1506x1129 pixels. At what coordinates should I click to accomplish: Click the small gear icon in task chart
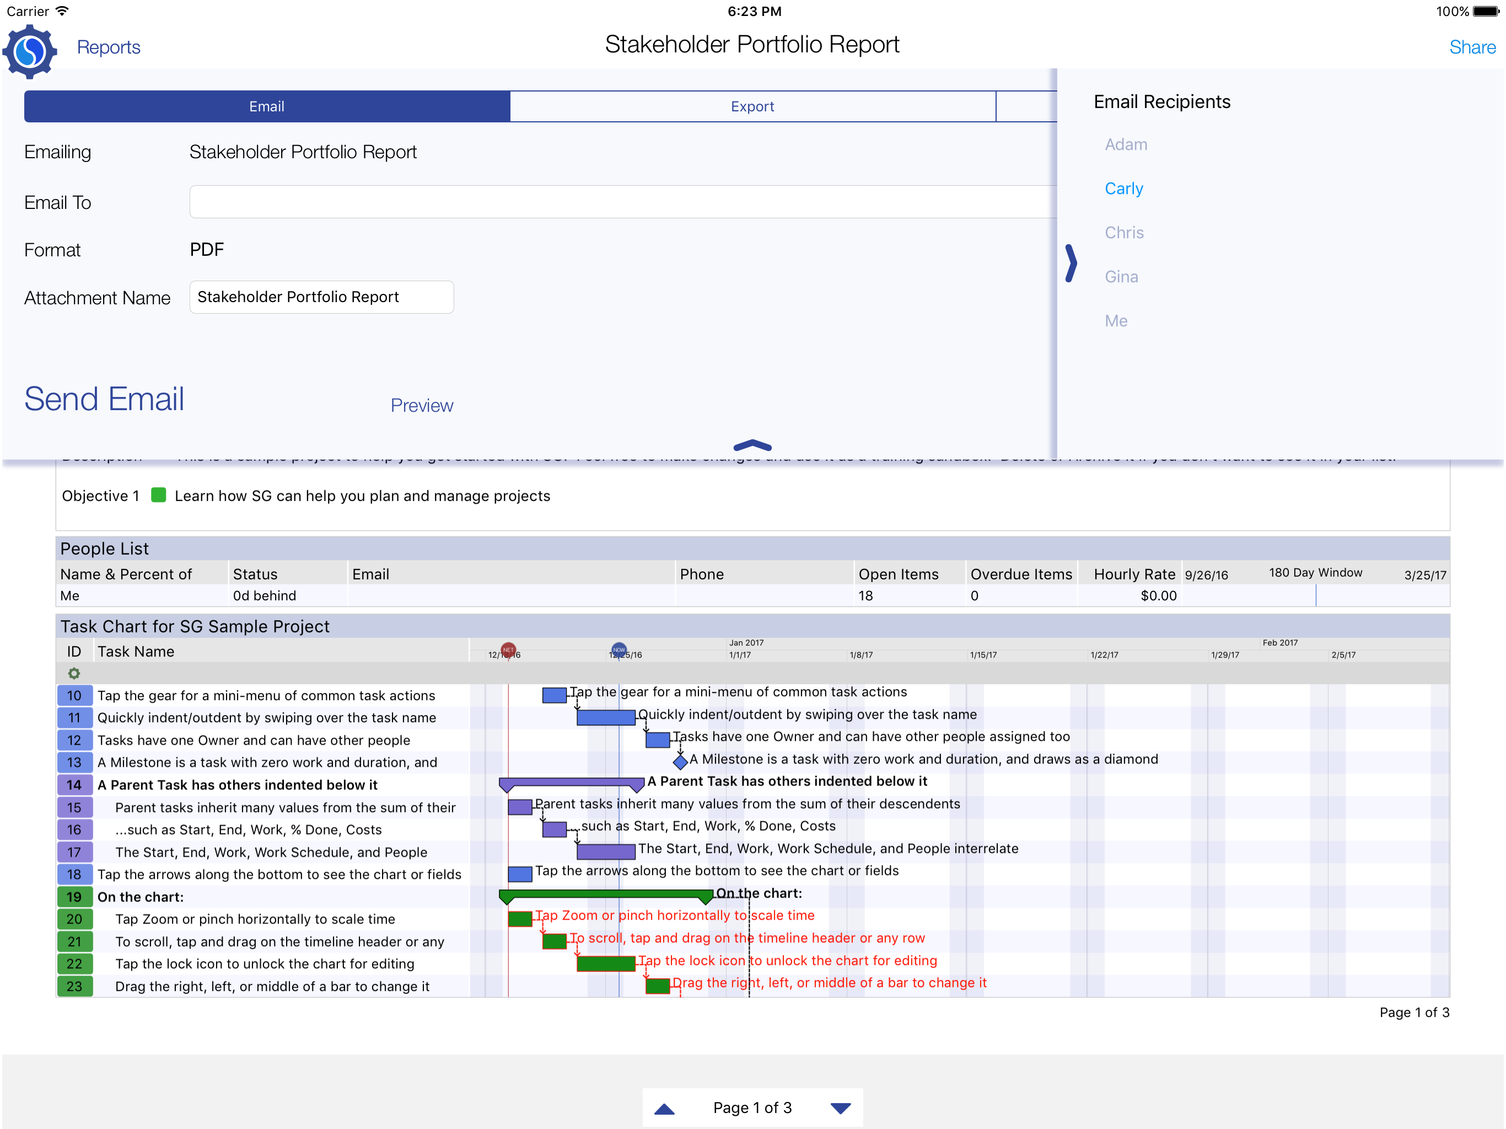pos(73,673)
